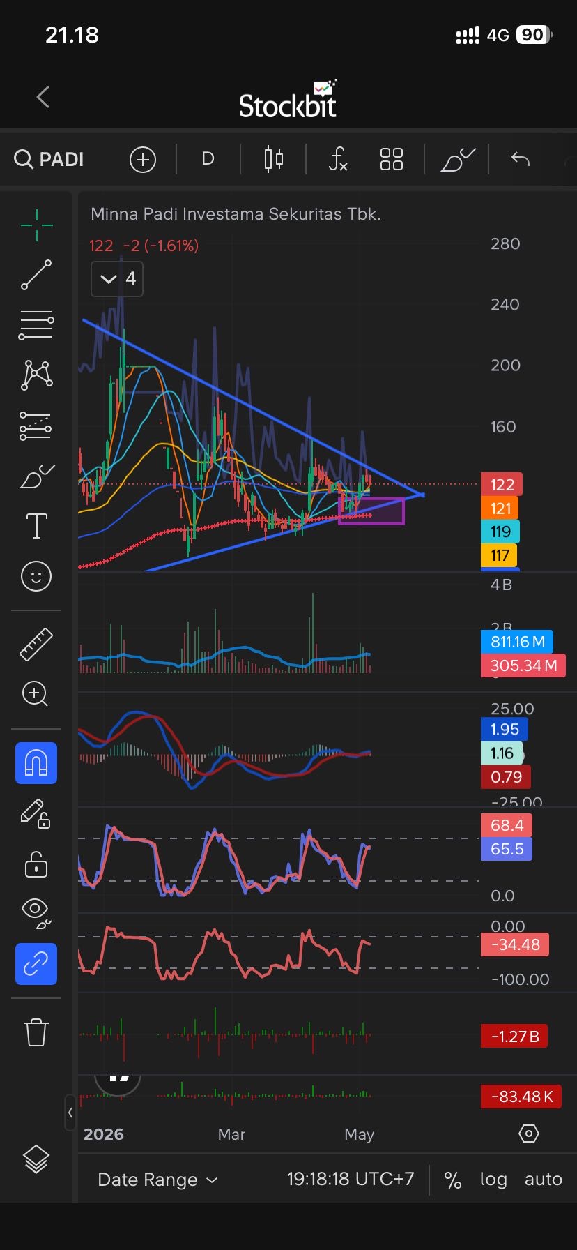Open the emoji sticker tool
The height and width of the screenshot is (1250, 577).
pyautogui.click(x=36, y=576)
